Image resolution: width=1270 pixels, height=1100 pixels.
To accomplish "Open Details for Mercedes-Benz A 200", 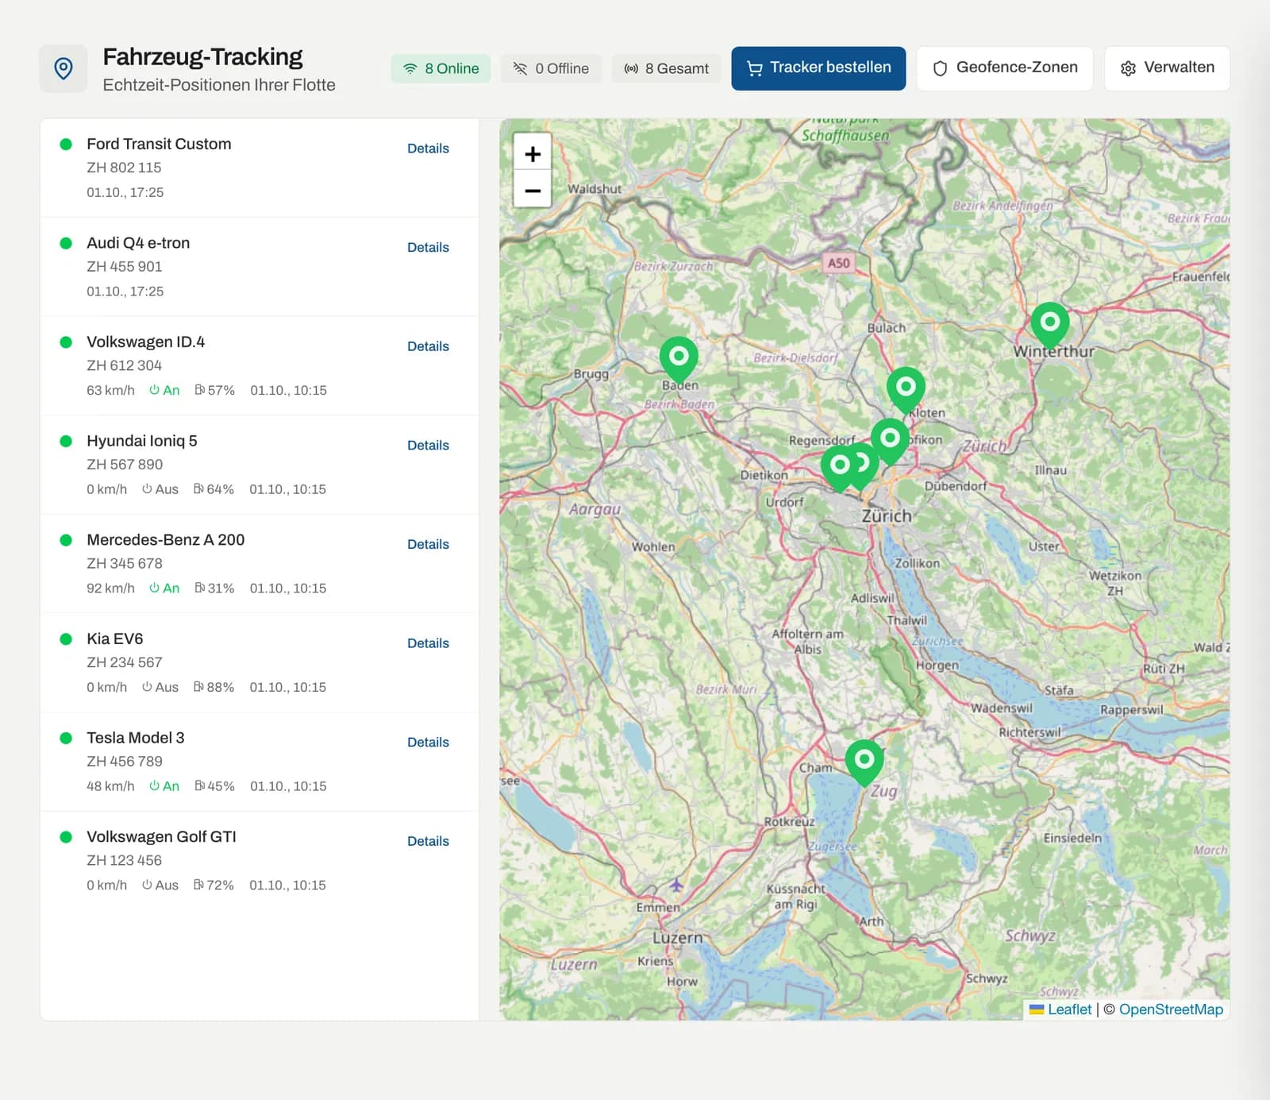I will 428,544.
